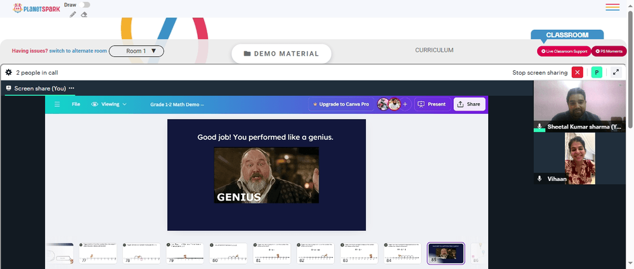This screenshot has width=634, height=269.
Task: Select slide 78 thumbnail
Action: (x=141, y=253)
